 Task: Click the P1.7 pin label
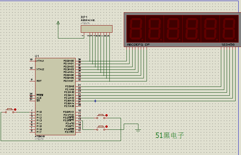coord(39,132)
